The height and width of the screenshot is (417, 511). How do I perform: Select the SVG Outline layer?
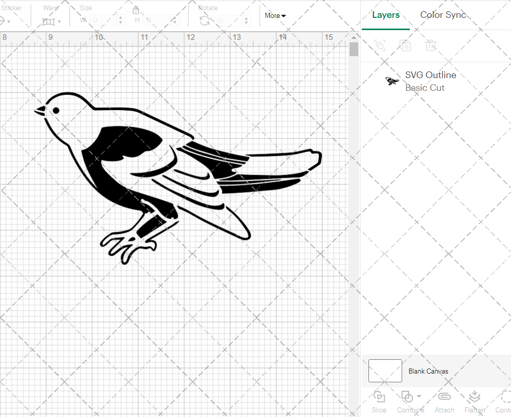pos(430,81)
